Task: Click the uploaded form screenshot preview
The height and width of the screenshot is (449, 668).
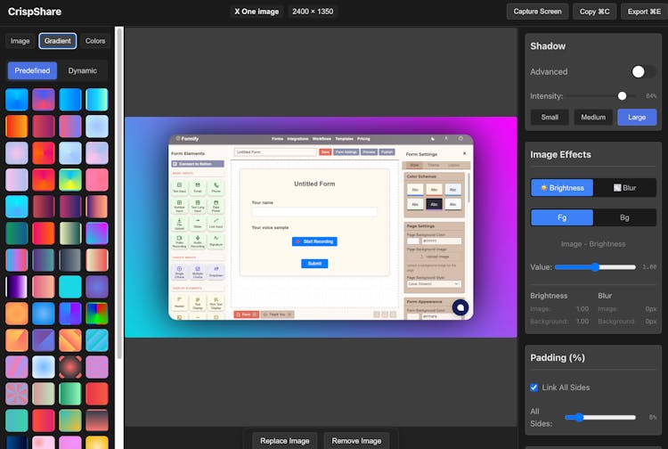Action: tap(321, 227)
